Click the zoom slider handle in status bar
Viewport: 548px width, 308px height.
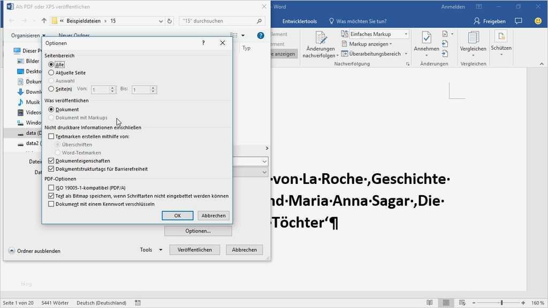point(501,303)
